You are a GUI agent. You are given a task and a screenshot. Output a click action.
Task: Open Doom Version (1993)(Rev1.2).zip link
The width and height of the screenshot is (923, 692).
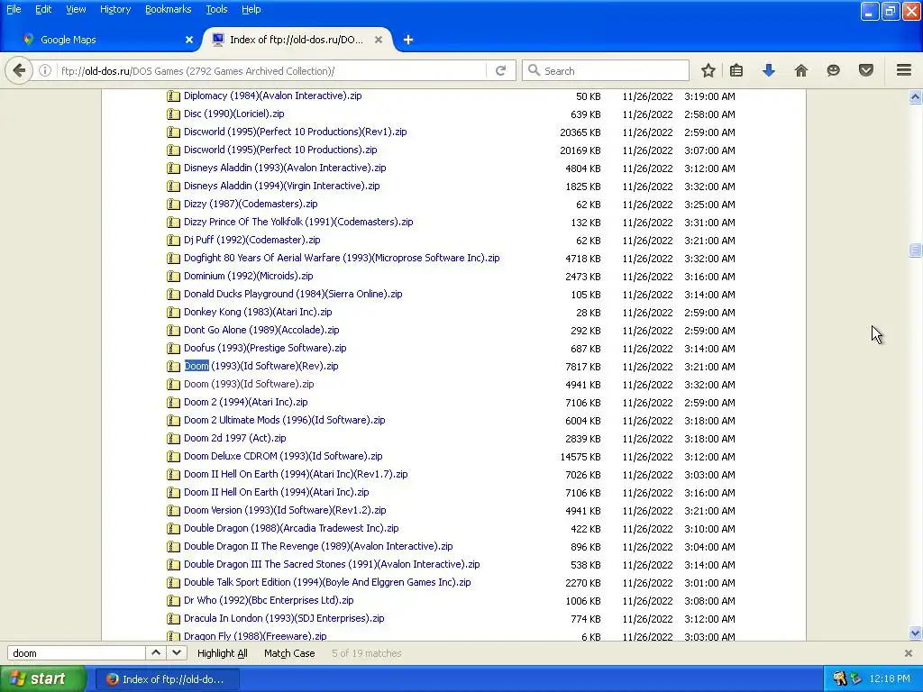point(285,510)
